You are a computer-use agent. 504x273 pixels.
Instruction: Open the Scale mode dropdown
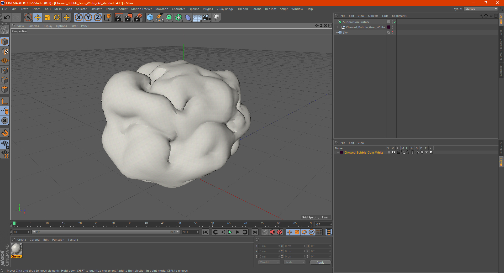coord(295,262)
